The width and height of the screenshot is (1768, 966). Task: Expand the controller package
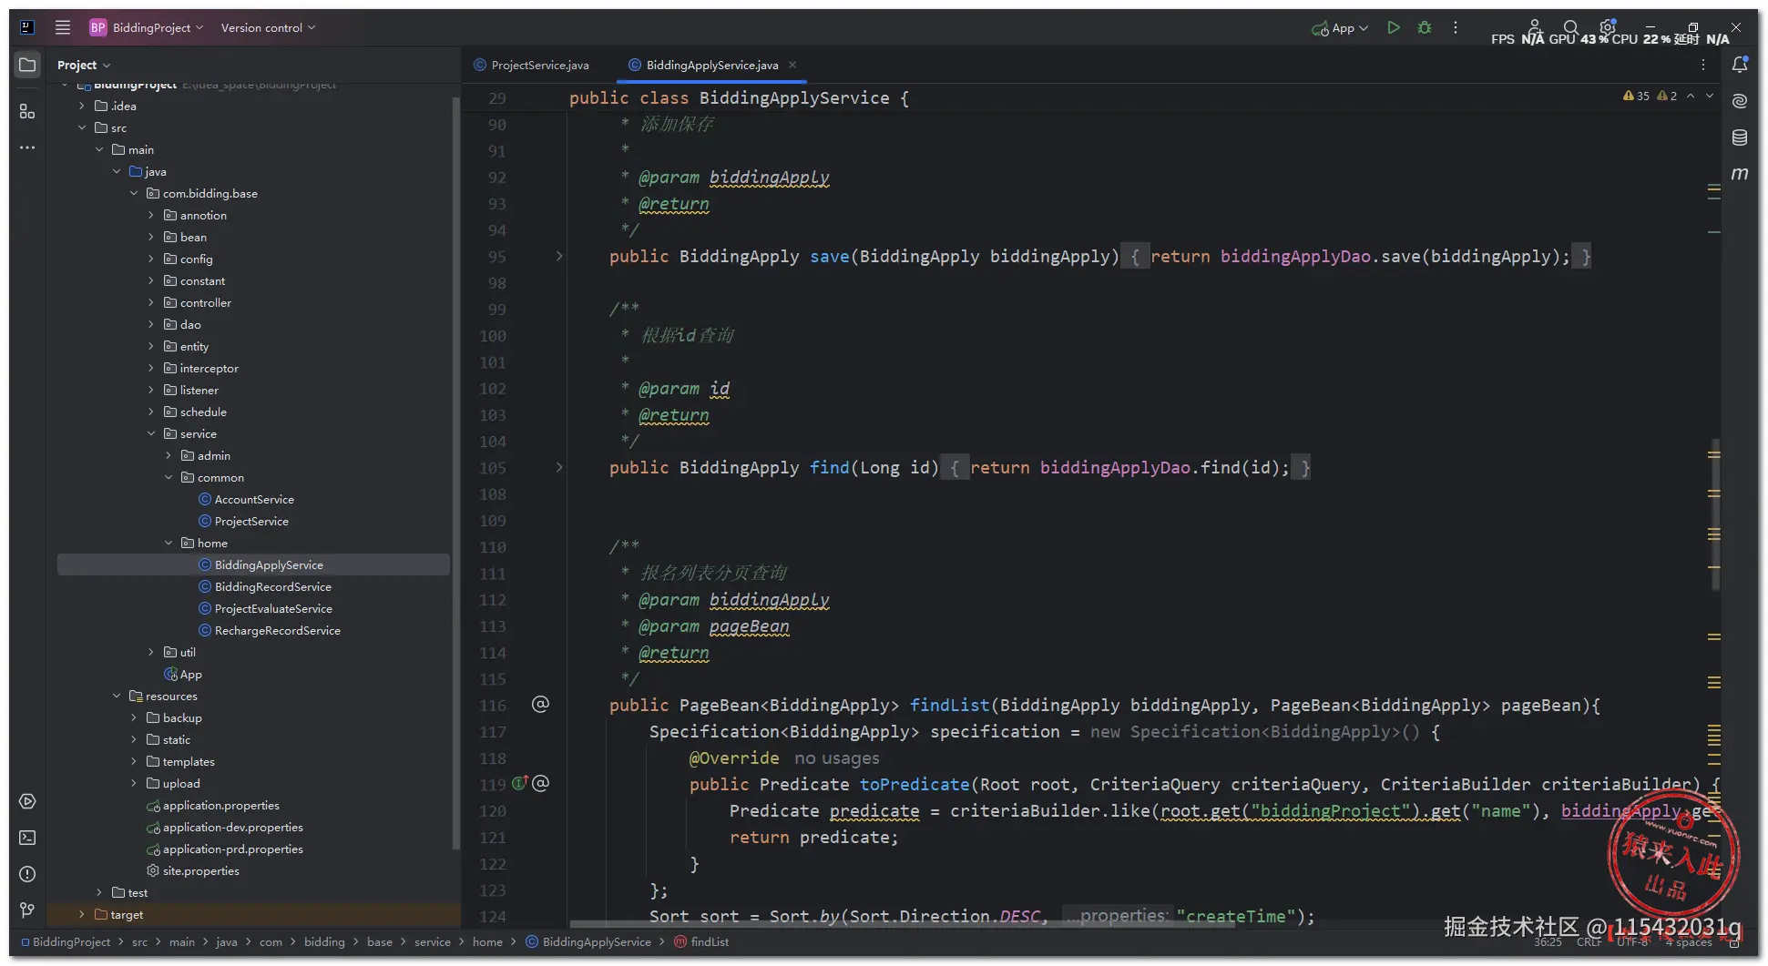tap(151, 302)
